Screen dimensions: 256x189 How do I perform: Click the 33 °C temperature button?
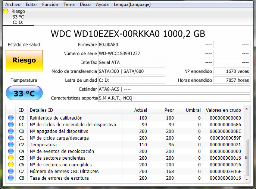(24, 93)
